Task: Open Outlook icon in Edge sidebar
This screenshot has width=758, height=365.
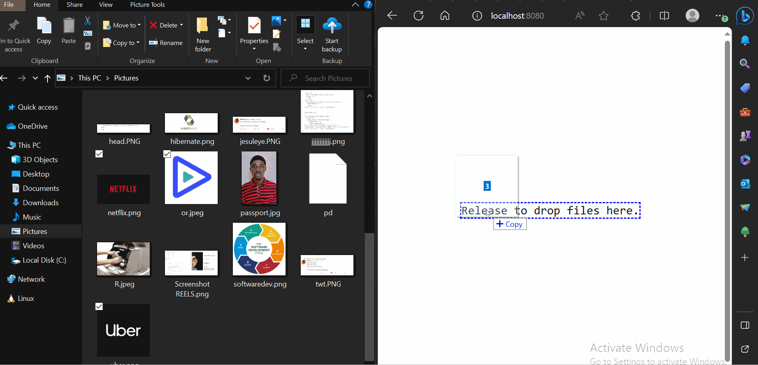Action: (745, 184)
